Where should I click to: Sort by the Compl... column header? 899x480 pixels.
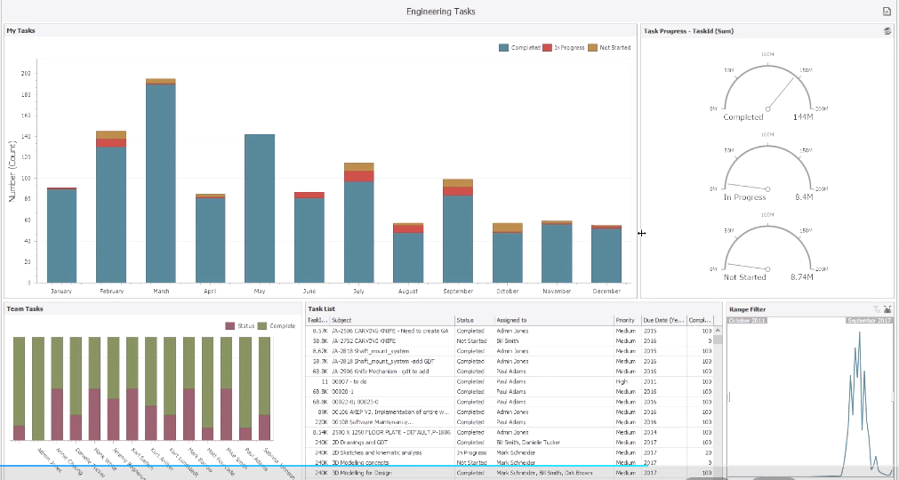tap(700, 320)
